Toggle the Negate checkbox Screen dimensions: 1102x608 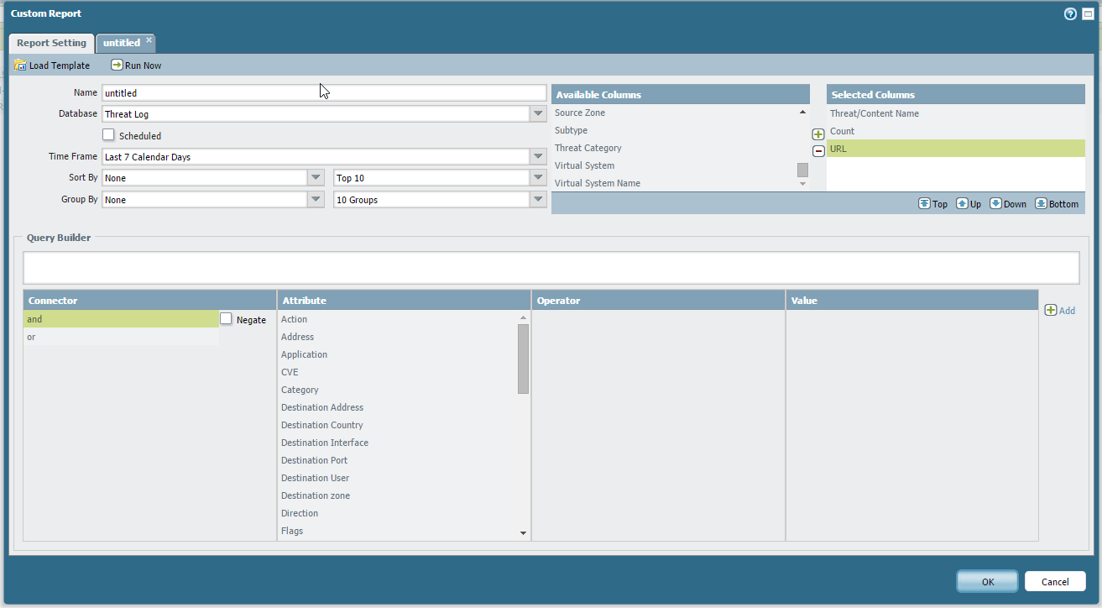pyautogui.click(x=226, y=319)
